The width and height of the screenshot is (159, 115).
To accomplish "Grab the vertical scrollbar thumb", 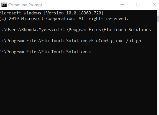I will click(x=158, y=19).
